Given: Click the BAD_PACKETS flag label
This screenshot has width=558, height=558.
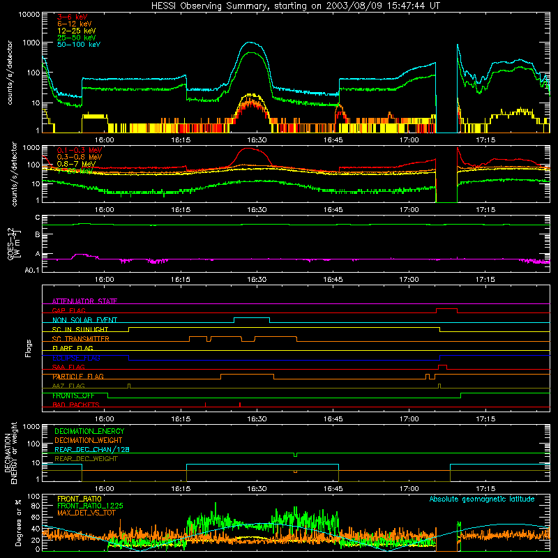Looking at the screenshot, I should tap(76, 405).
